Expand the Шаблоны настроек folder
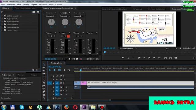This screenshot has width=196, height=110. coord(2,16)
